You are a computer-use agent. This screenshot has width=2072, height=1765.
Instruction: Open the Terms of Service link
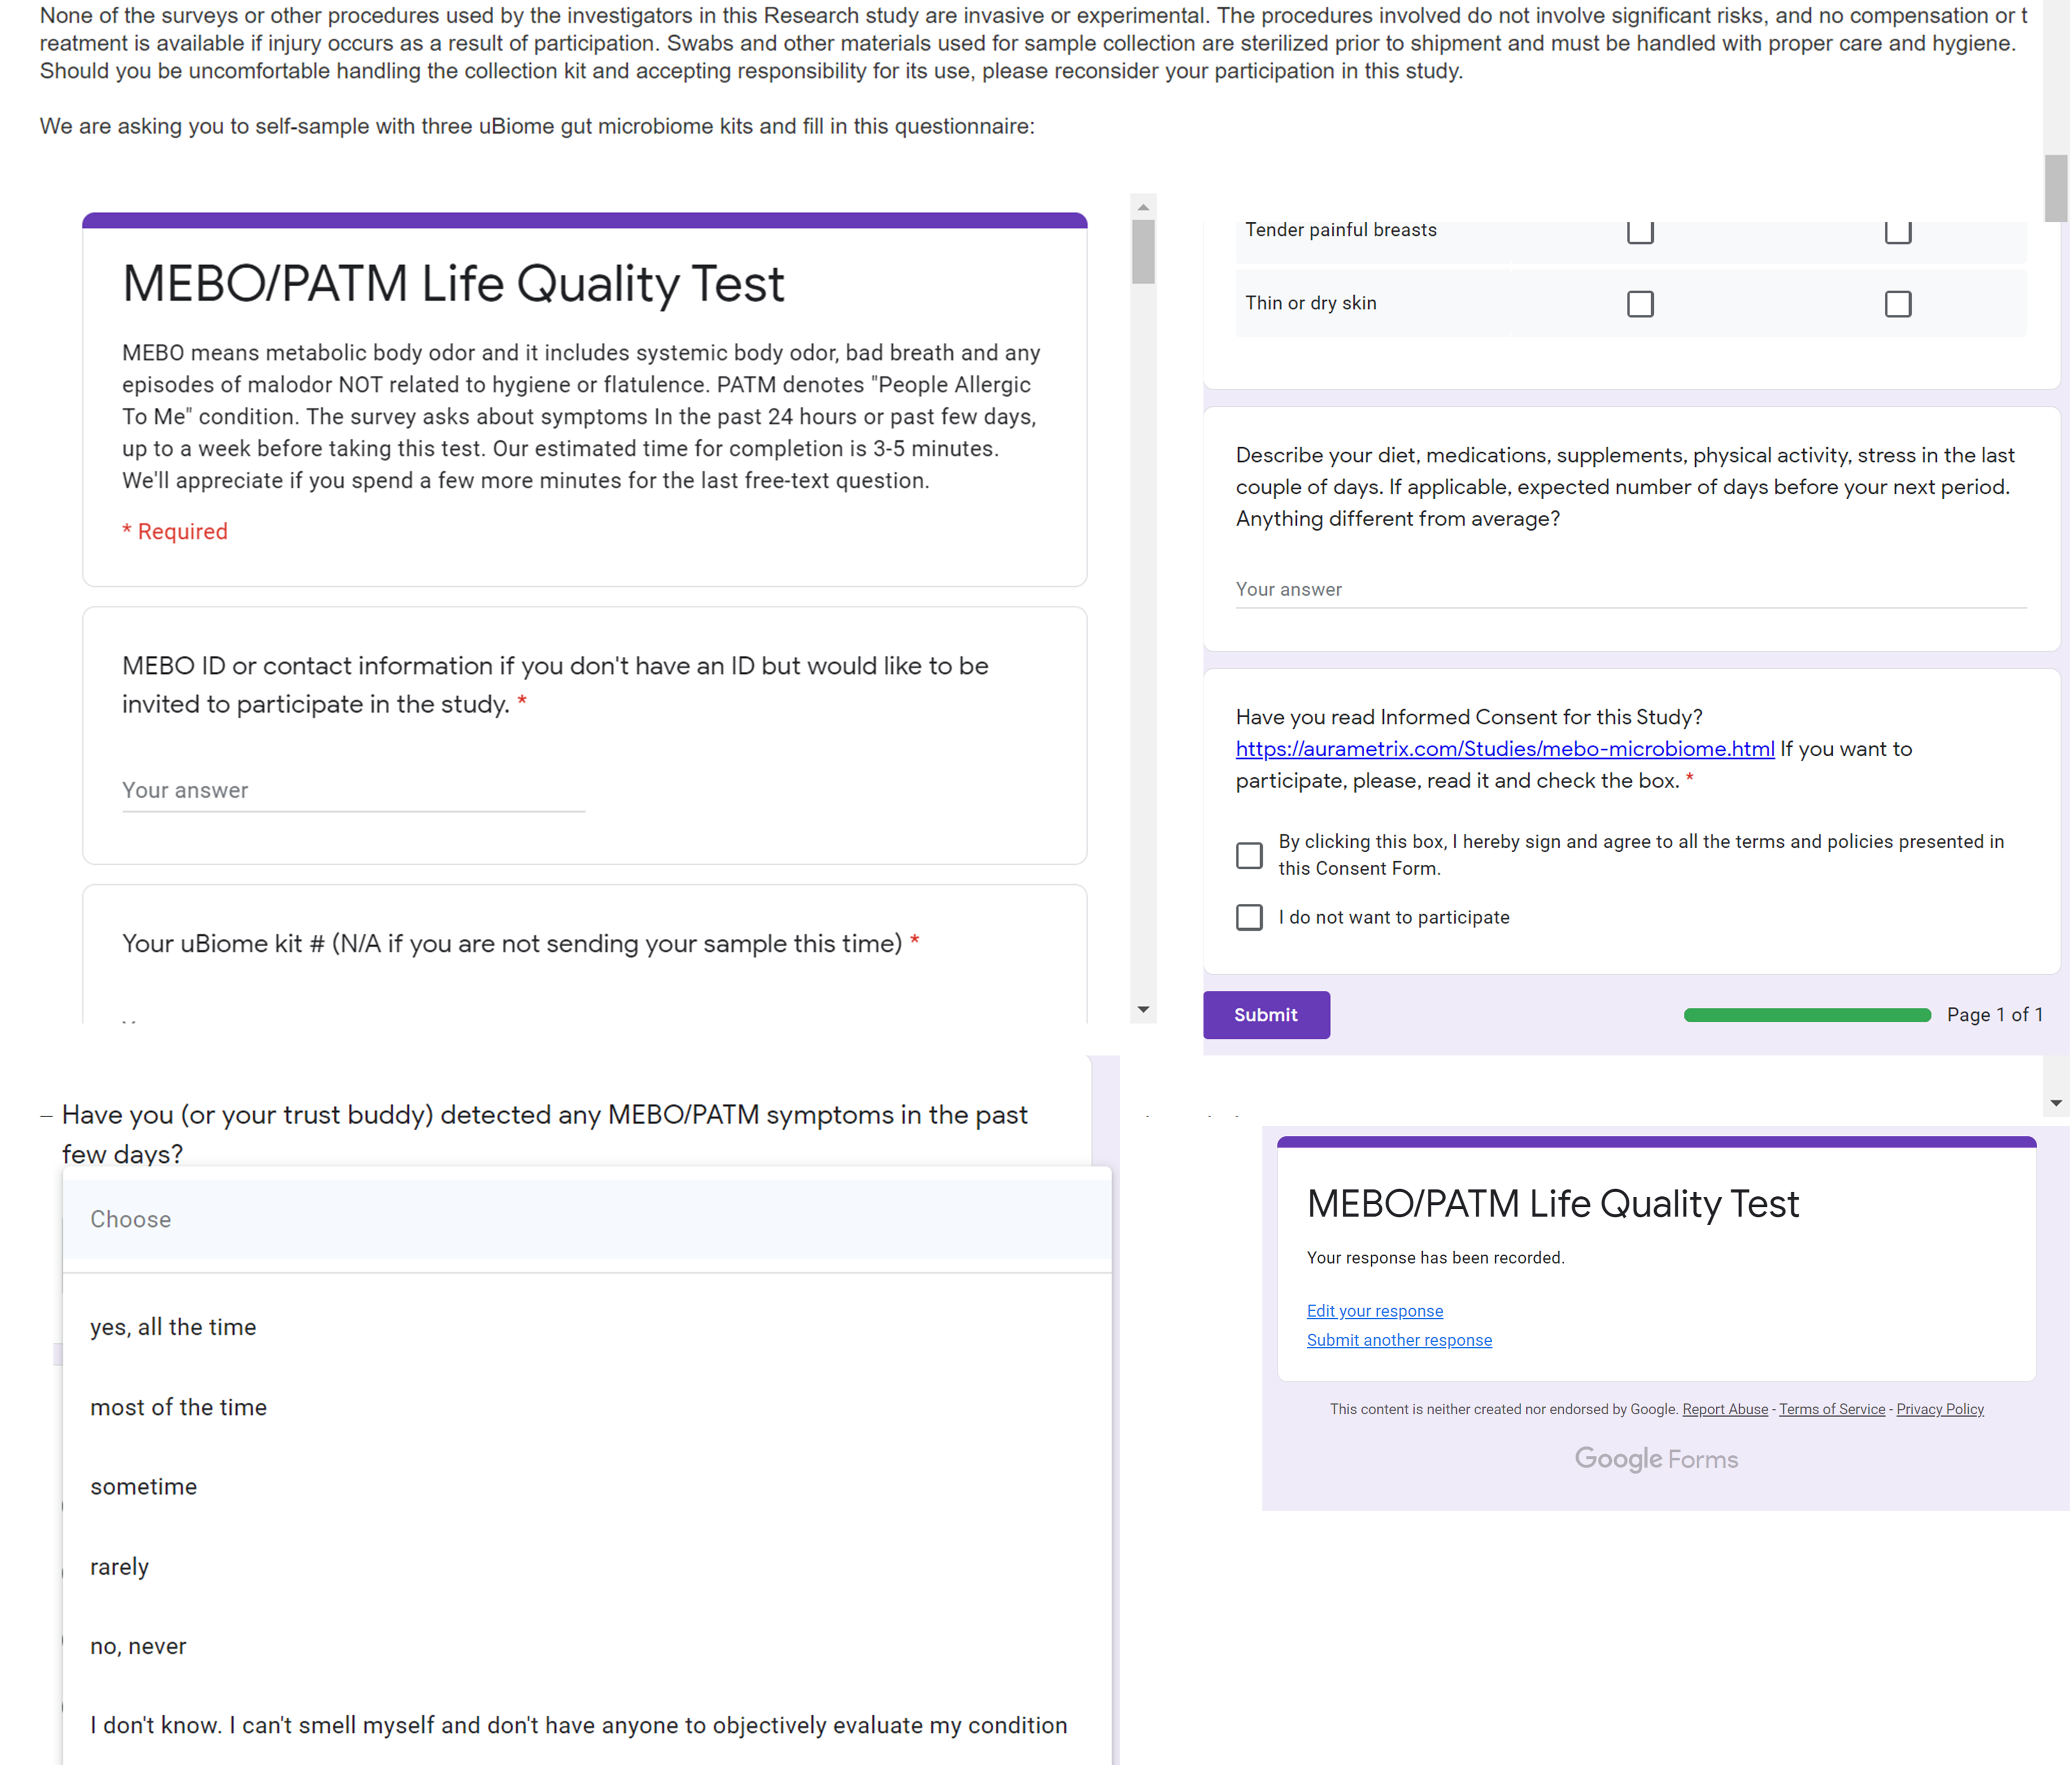[1832, 1409]
